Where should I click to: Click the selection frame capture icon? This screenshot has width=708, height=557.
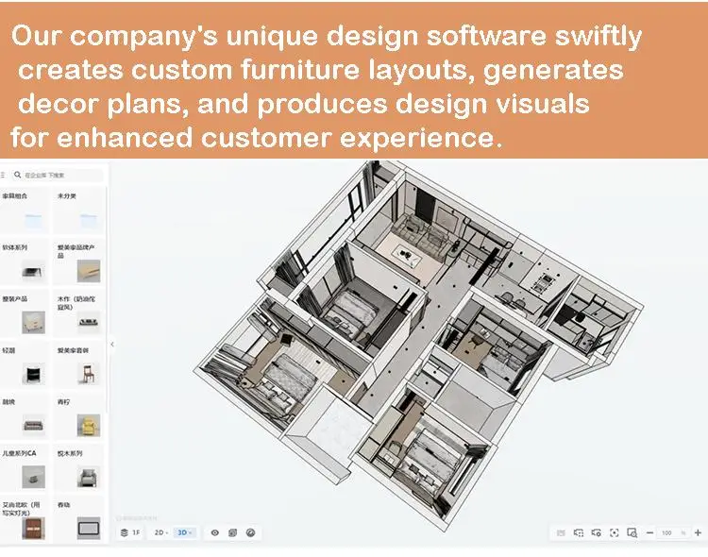coord(579,532)
